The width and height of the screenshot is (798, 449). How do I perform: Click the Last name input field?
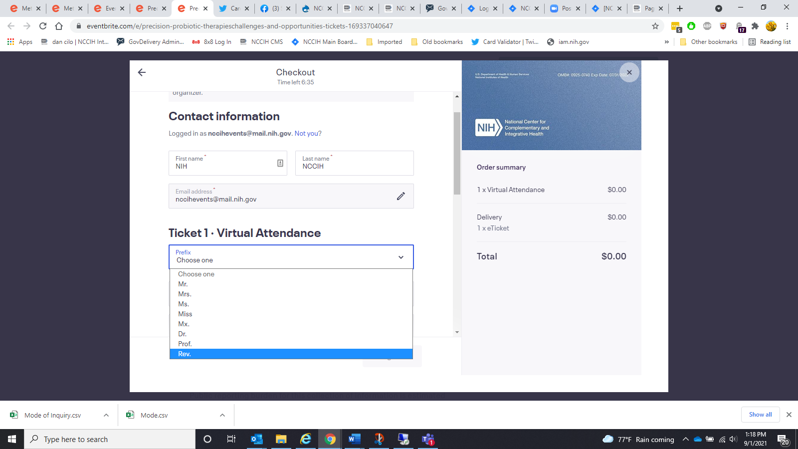354,166
